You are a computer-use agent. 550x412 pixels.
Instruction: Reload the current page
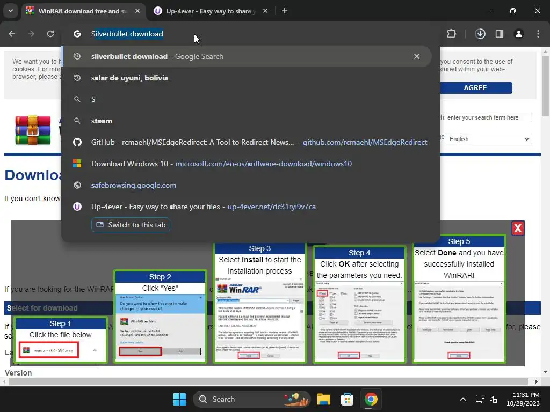50,34
